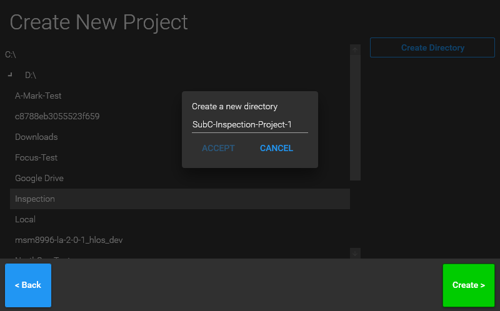Select the Google Drive folder
Image resolution: width=500 pixels, height=311 pixels.
(x=39, y=178)
